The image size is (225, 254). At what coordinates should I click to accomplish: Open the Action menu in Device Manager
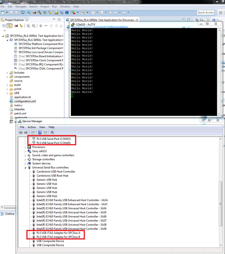pos(32,127)
